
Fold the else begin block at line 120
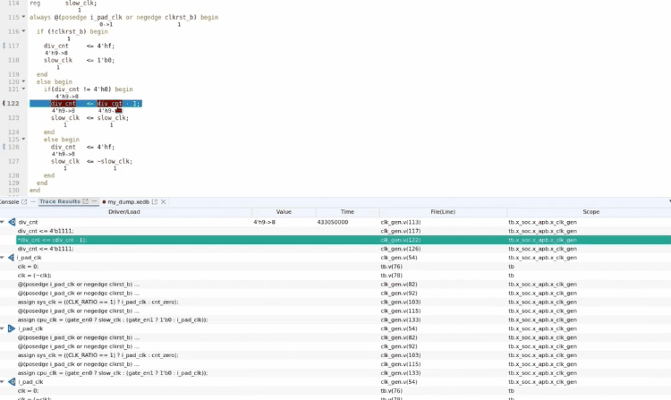[23, 81]
